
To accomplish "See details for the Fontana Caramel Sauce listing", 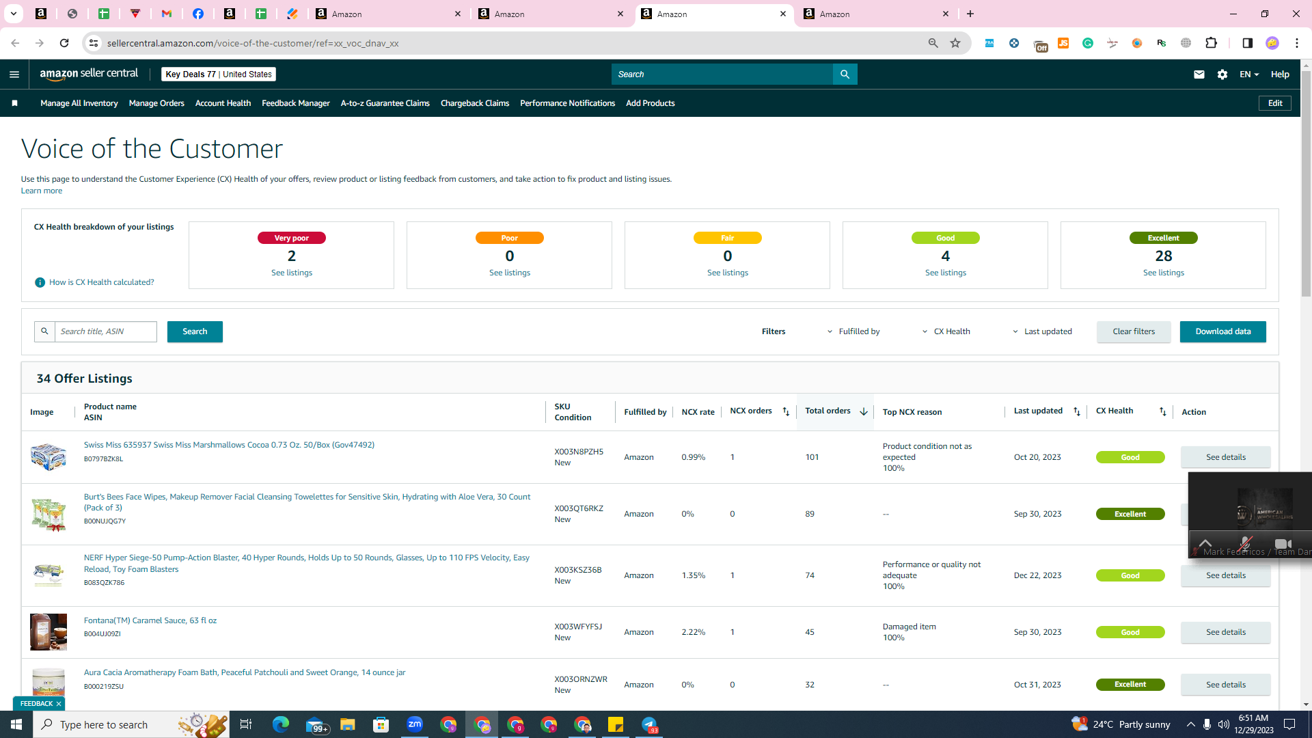I will coord(1226,632).
